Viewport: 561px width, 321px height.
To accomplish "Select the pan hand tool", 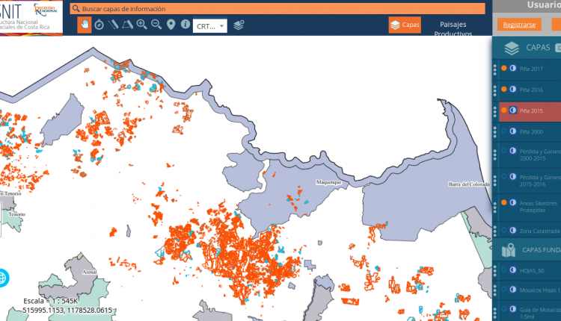I will [85, 25].
